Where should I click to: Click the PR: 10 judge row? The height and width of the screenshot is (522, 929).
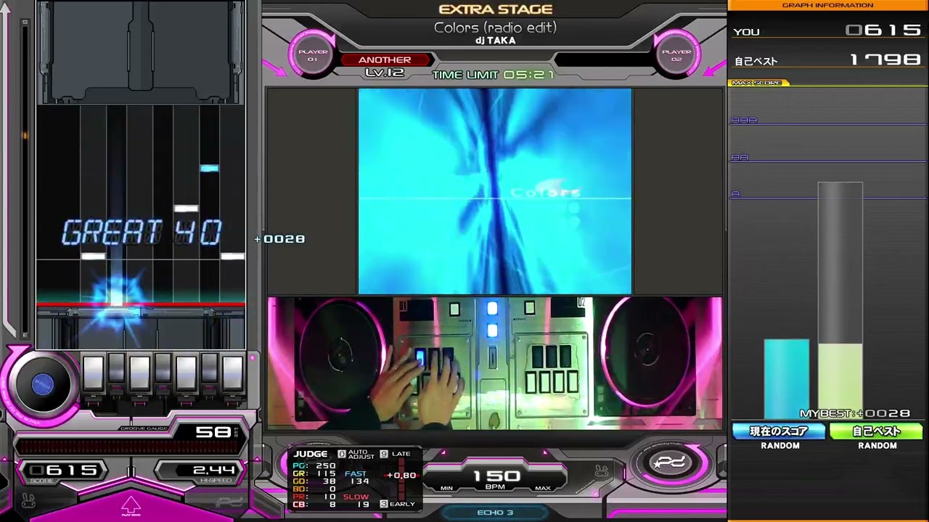click(314, 497)
